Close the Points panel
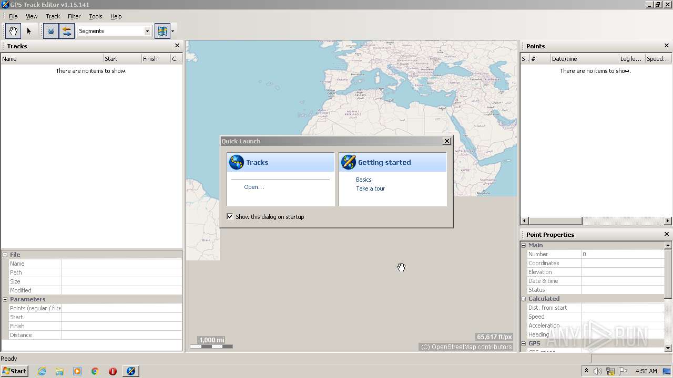Image resolution: width=673 pixels, height=378 pixels. point(667,46)
